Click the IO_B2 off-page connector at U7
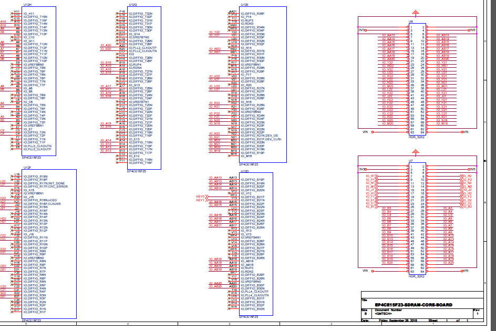 click(466, 206)
